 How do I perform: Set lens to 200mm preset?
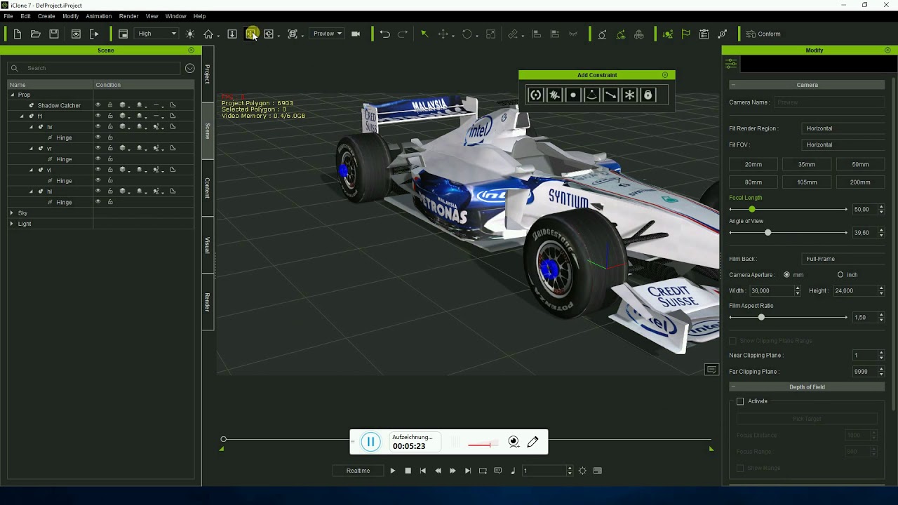click(860, 182)
